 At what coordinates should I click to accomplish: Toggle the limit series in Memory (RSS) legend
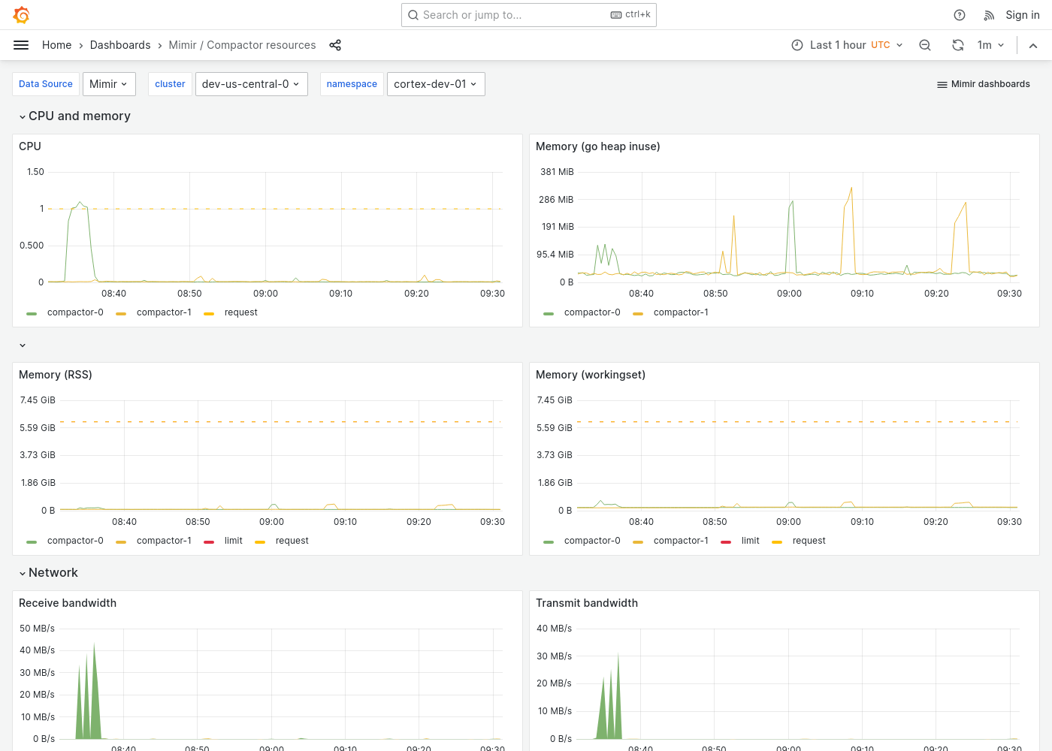coord(233,540)
